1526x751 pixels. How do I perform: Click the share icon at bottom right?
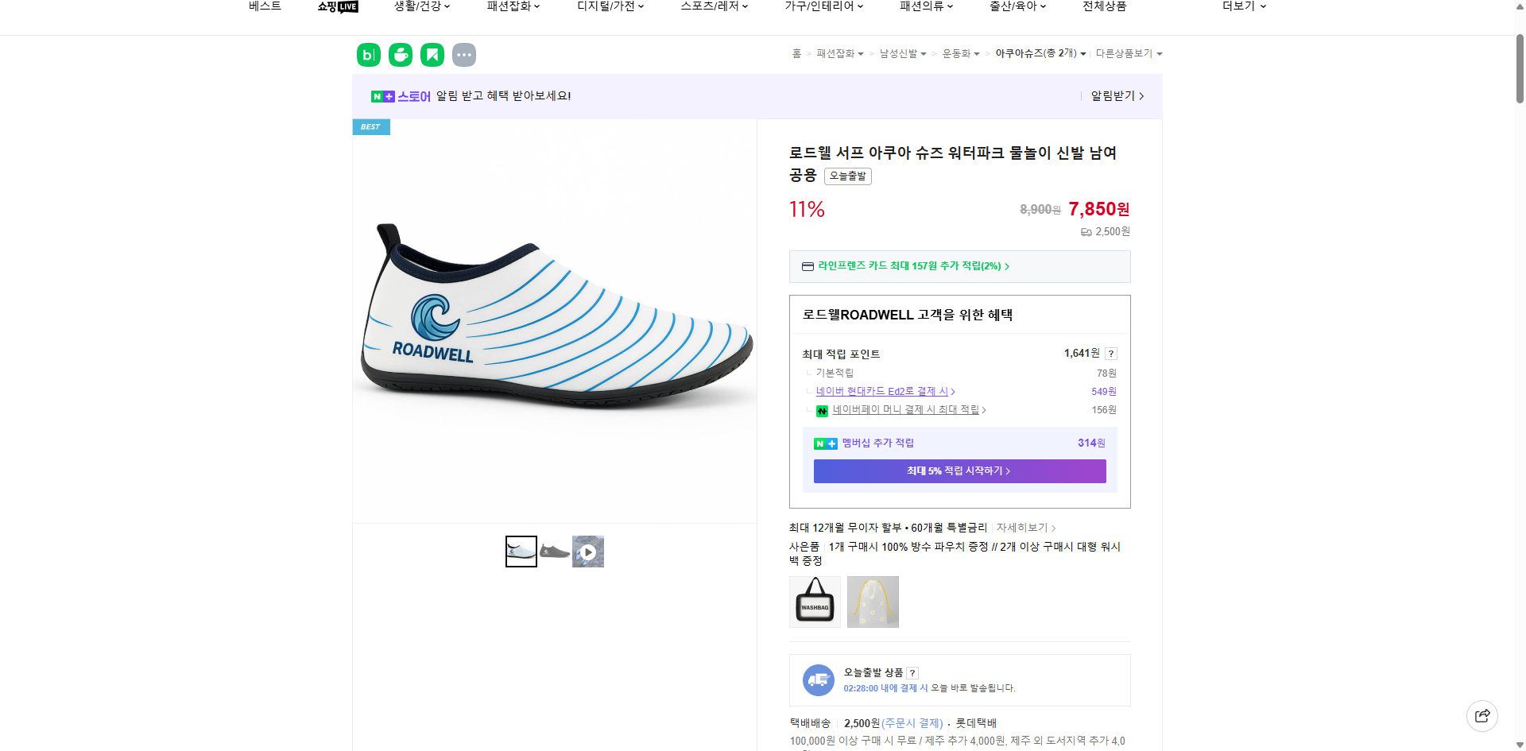pos(1483,716)
